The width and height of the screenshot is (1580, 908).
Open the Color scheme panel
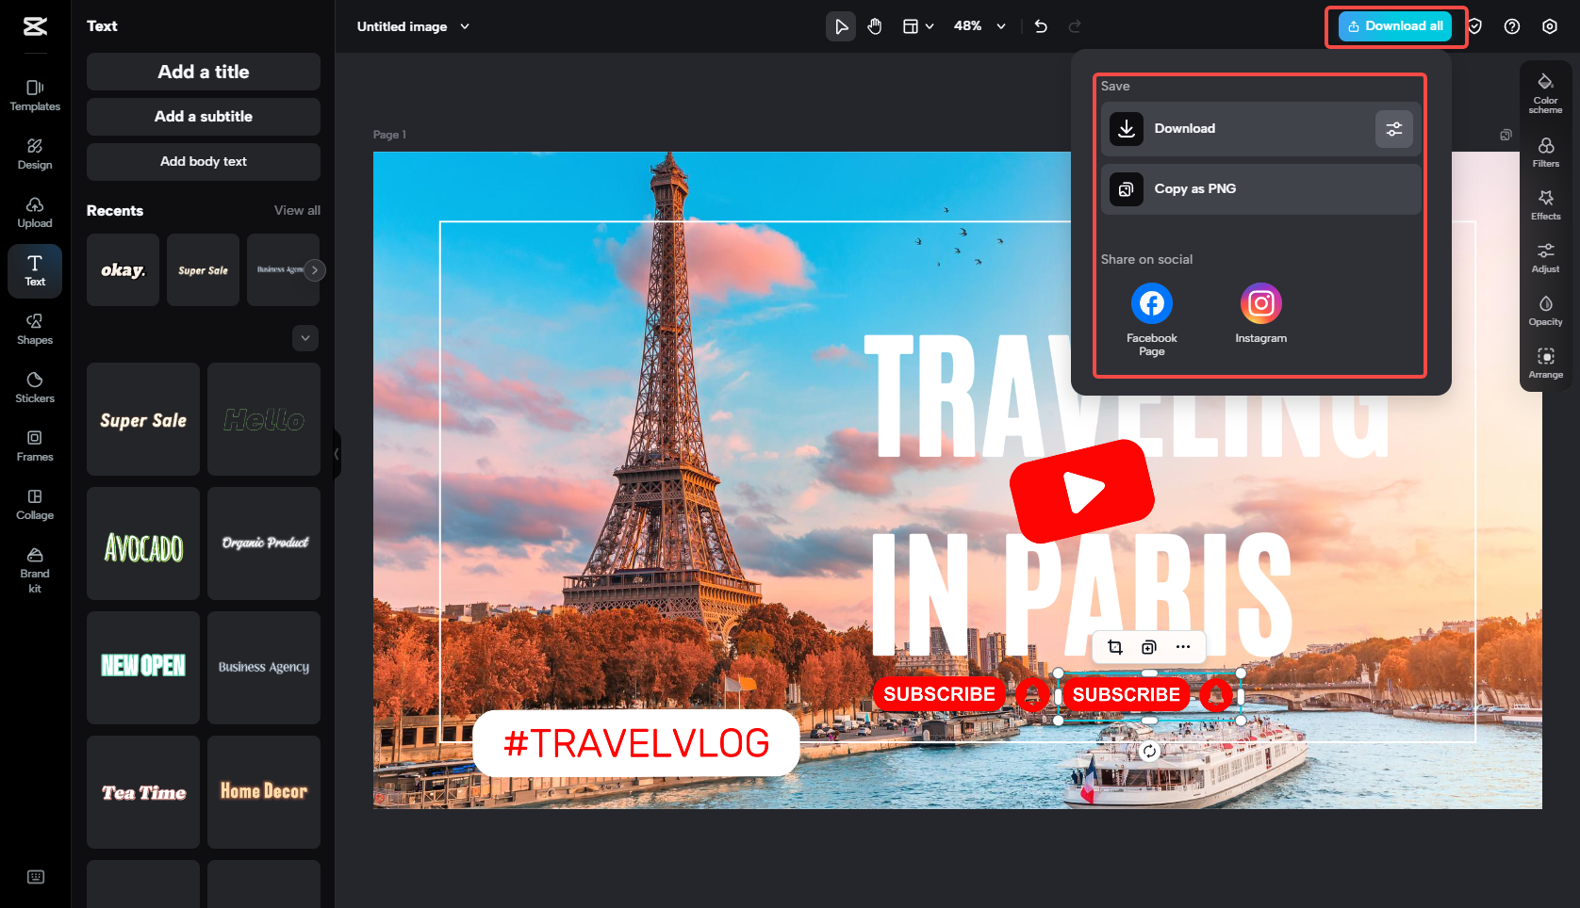point(1546,92)
